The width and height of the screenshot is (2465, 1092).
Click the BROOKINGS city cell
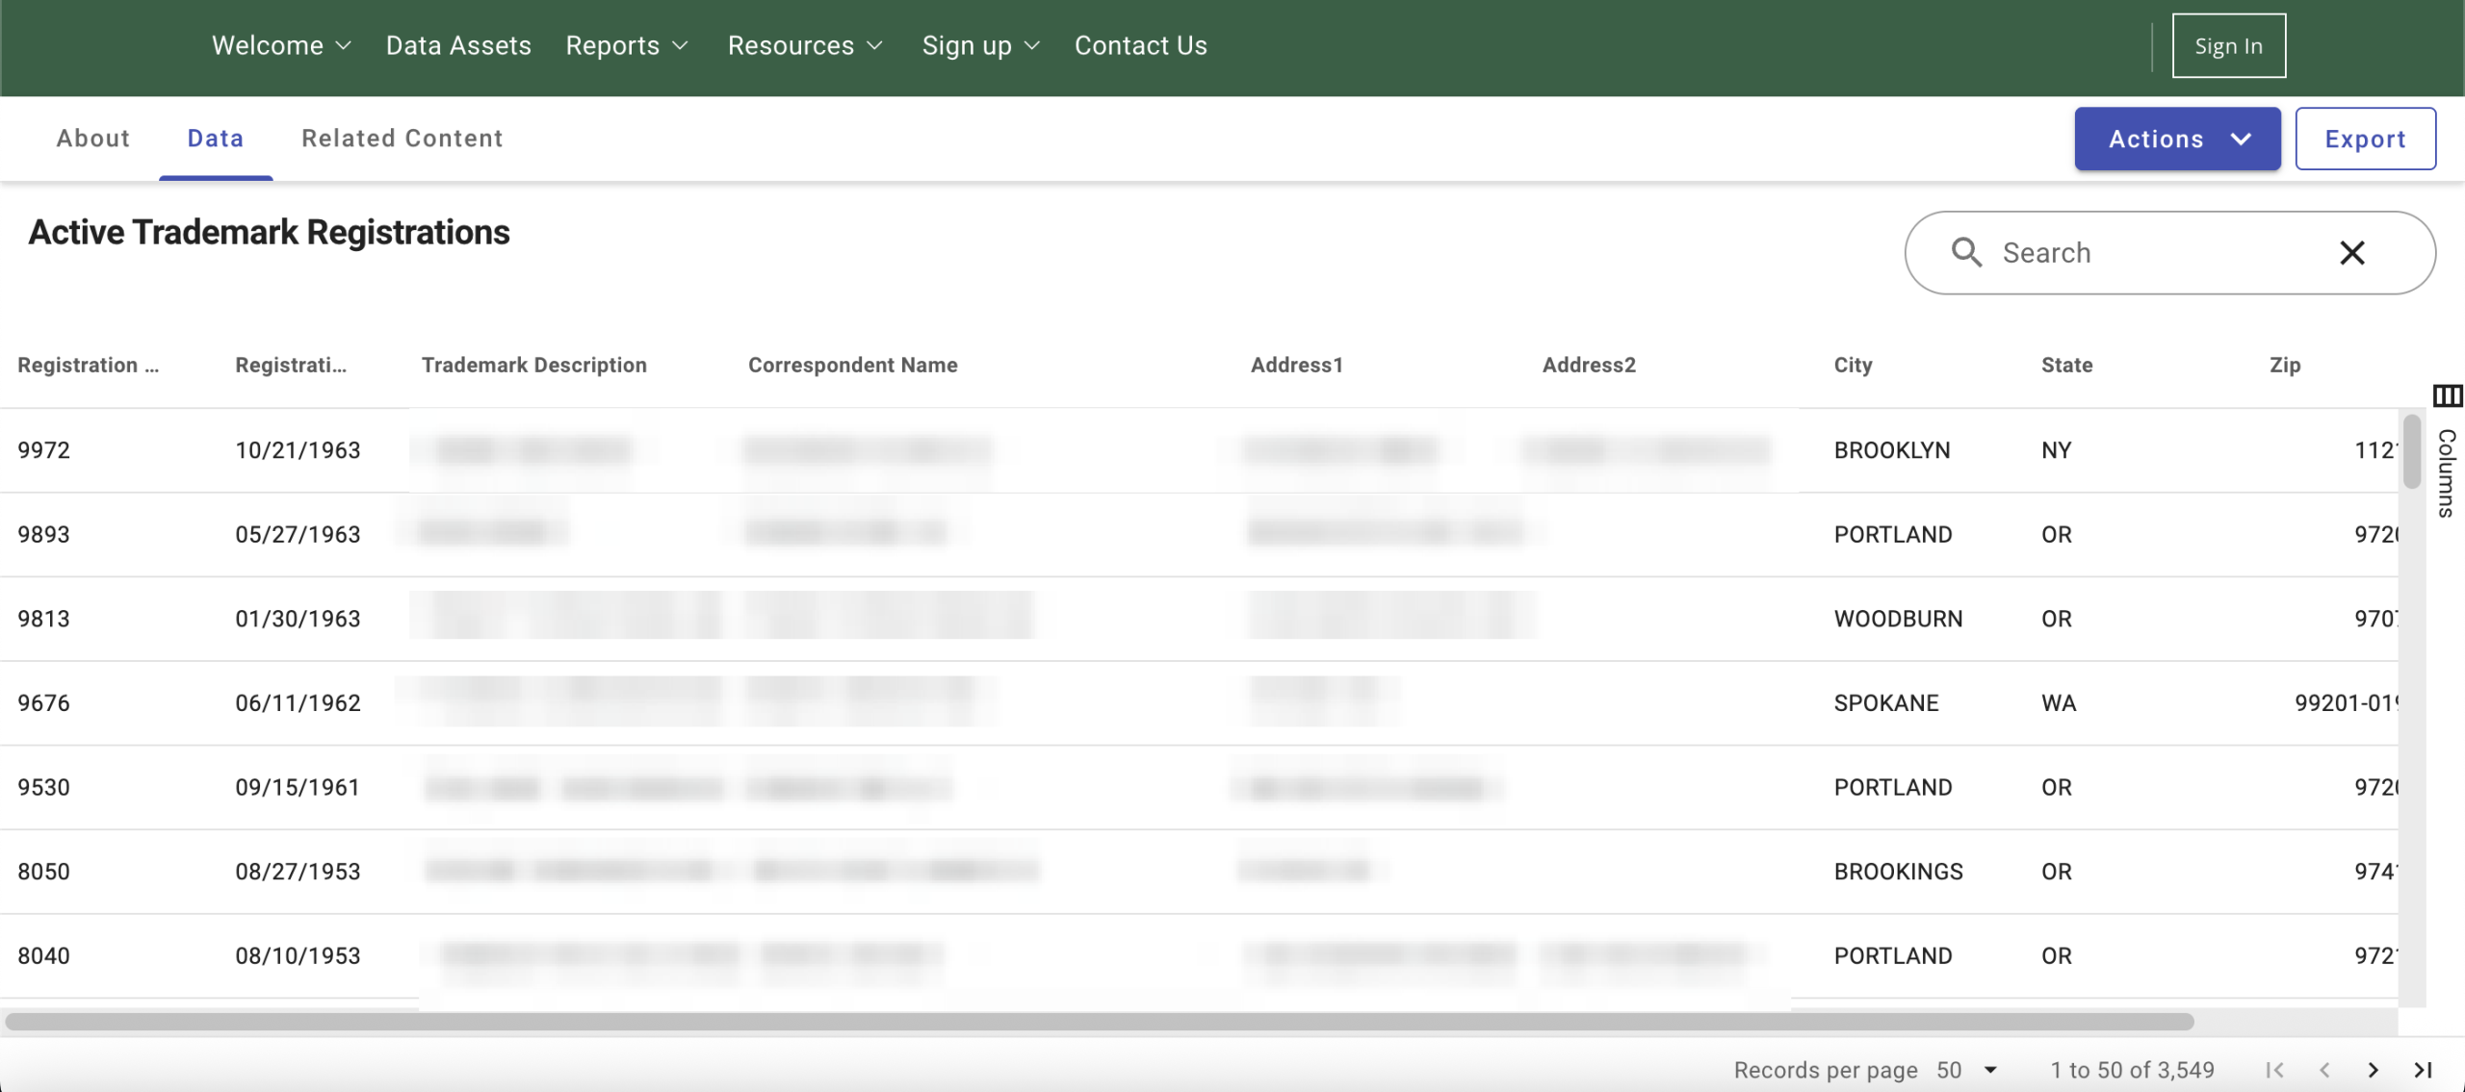[x=1898, y=872]
